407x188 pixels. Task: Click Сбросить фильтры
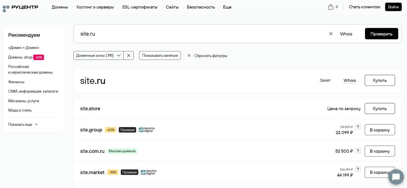[211, 55]
